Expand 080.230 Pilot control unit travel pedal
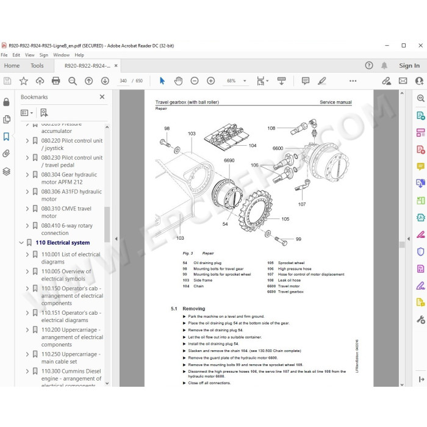427x427 pixels. [27, 157]
